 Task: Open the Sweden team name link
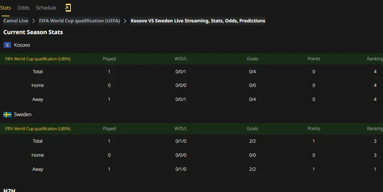[23, 115]
